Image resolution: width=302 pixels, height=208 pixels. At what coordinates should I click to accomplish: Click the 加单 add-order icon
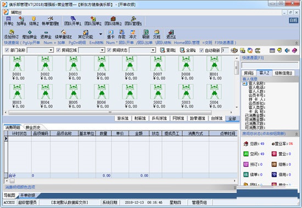click(x=21, y=21)
